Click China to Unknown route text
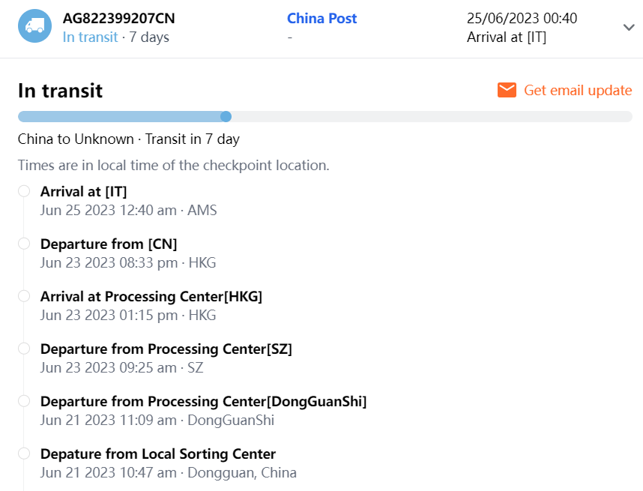This screenshot has height=491, width=643. [x=75, y=139]
